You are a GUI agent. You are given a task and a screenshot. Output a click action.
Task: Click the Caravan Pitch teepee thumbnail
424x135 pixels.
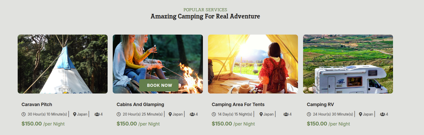(x=63, y=64)
